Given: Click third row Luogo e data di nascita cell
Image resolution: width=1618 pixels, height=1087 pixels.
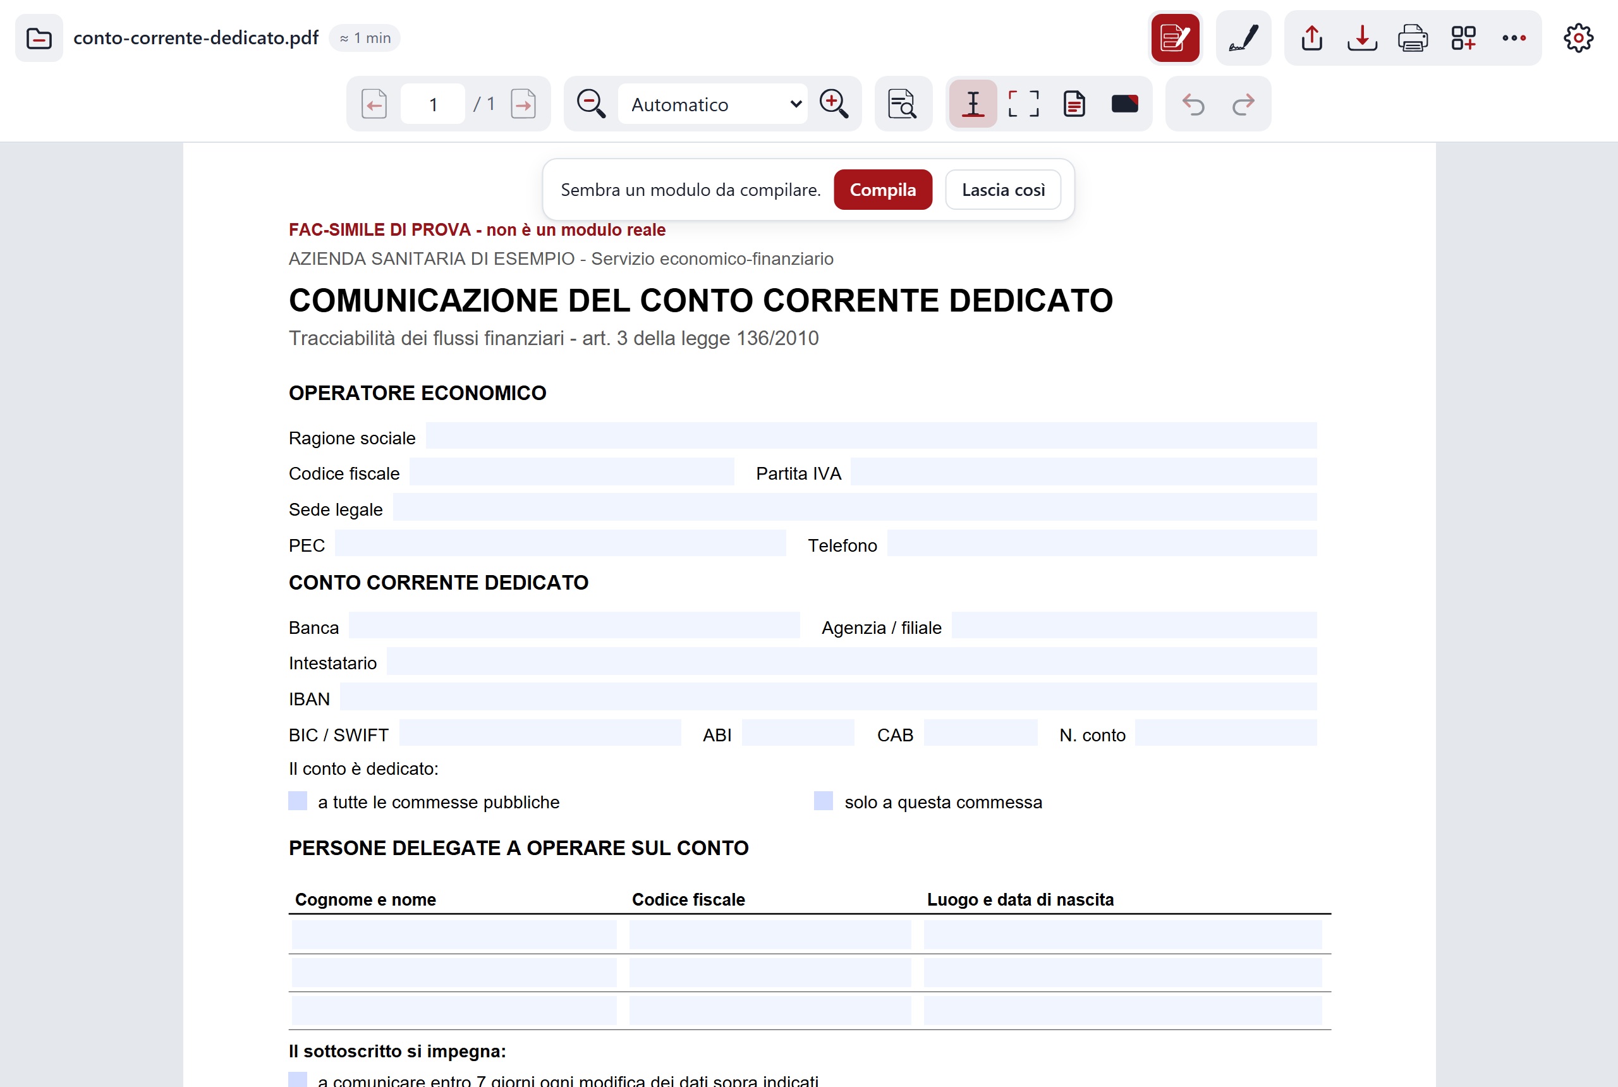Looking at the screenshot, I should [x=1123, y=1011].
